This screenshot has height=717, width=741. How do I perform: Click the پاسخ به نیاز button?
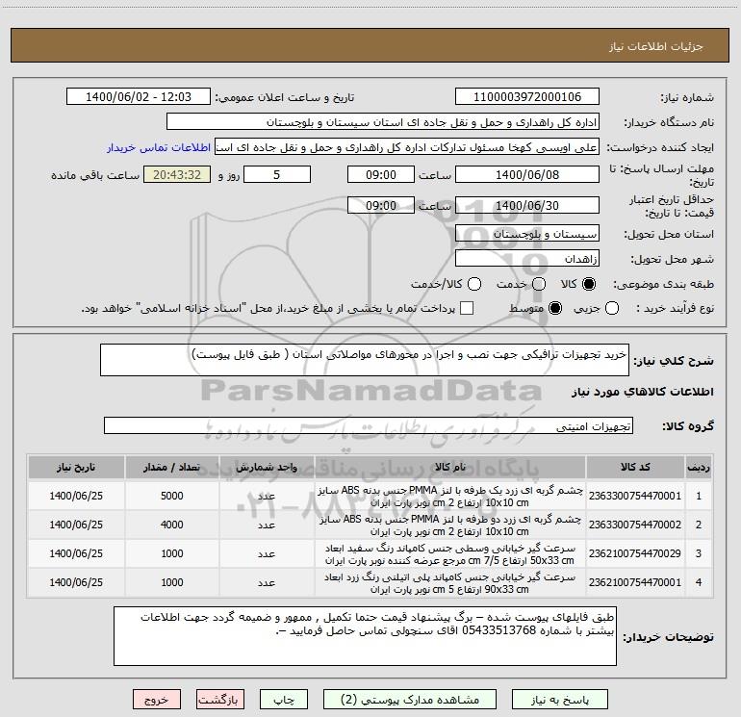pyautogui.click(x=559, y=700)
